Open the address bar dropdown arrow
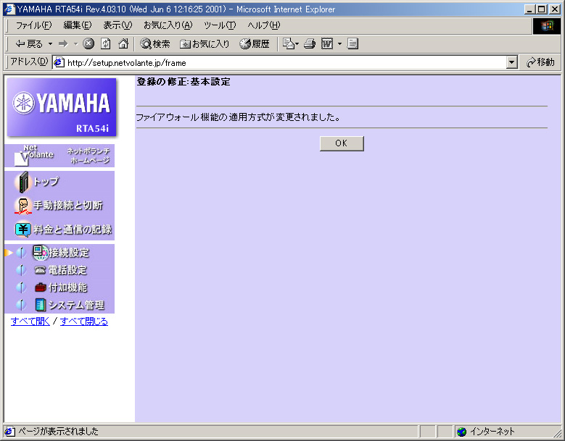Viewport: 565px width, 441px height. [512, 63]
